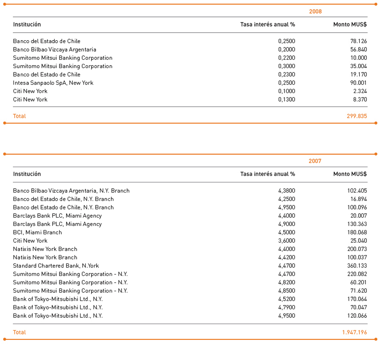Click 'Banco Bilbao Vizcaya Argentaria' in 2008 table
Image resolution: width=381 pixels, height=344 pixels.
pos(55,50)
